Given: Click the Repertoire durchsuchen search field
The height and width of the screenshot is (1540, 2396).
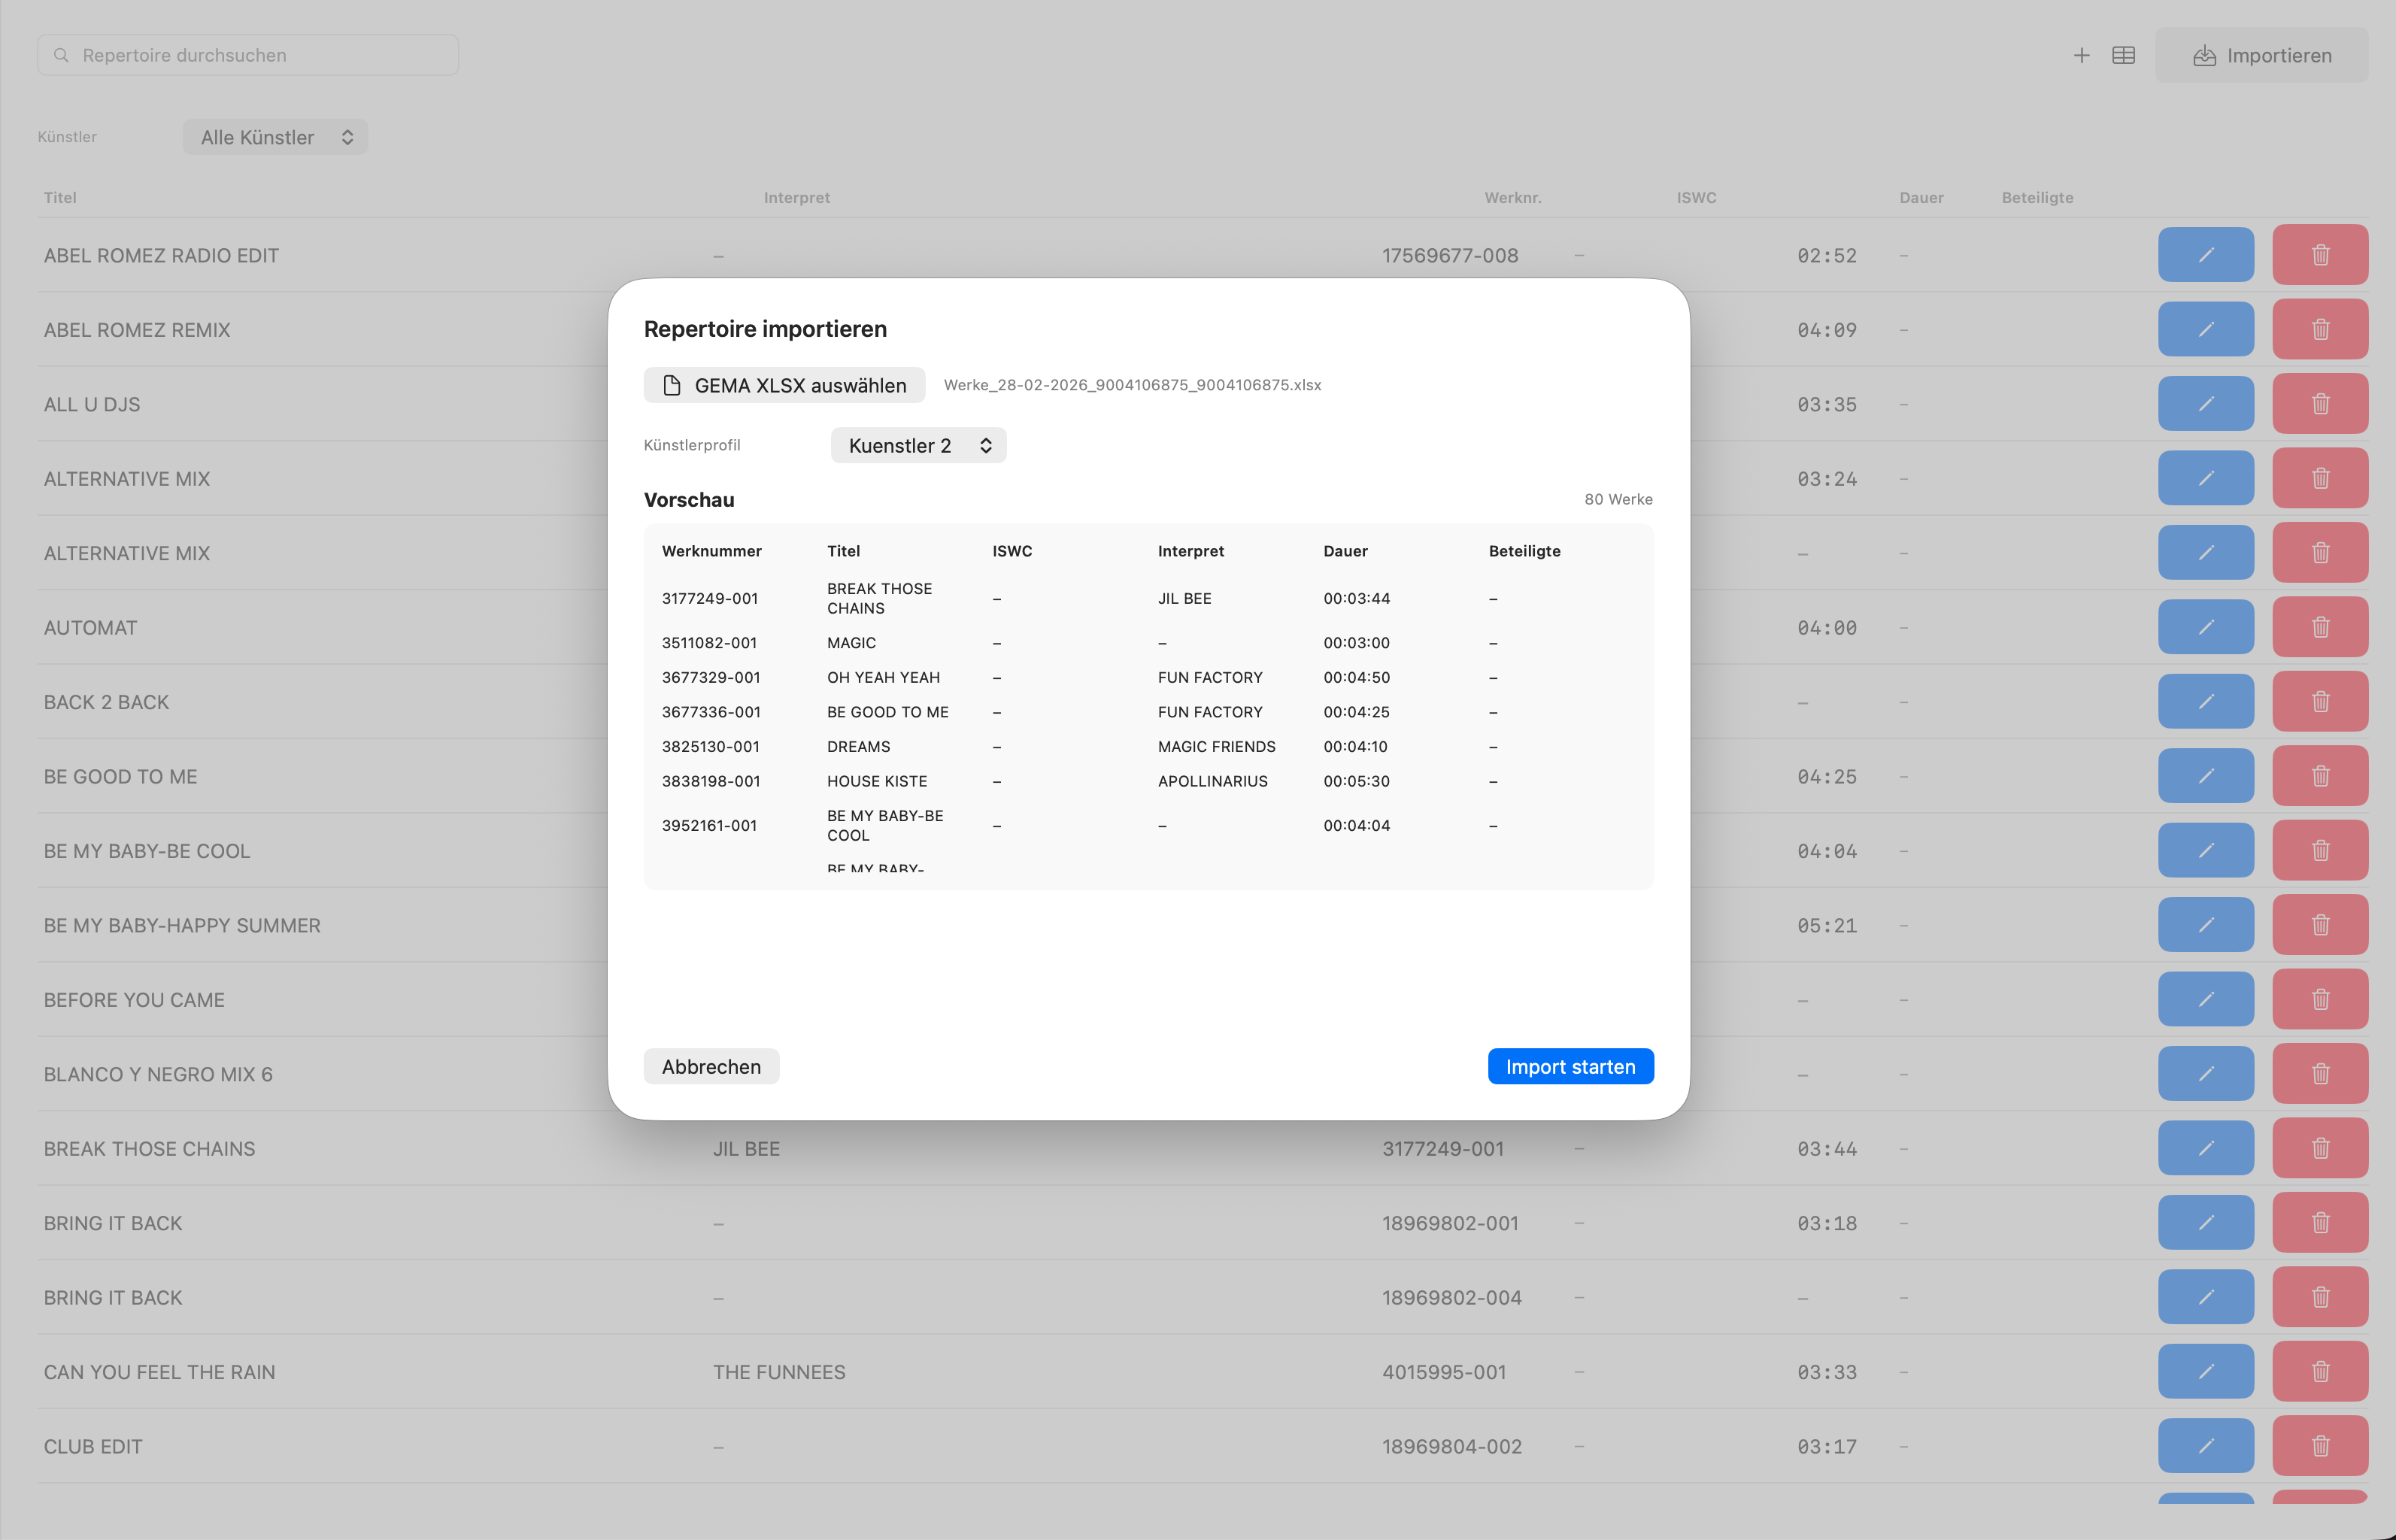Looking at the screenshot, I should (x=247, y=55).
